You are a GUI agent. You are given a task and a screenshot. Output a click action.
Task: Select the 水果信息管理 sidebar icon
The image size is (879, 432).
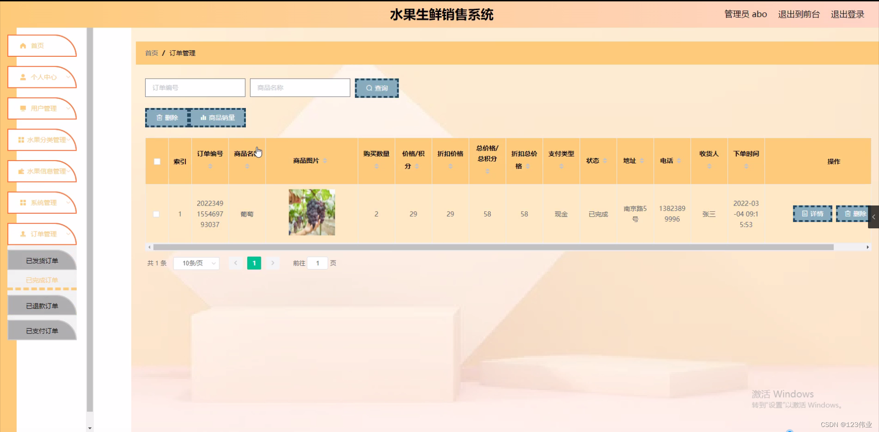pyautogui.click(x=21, y=172)
